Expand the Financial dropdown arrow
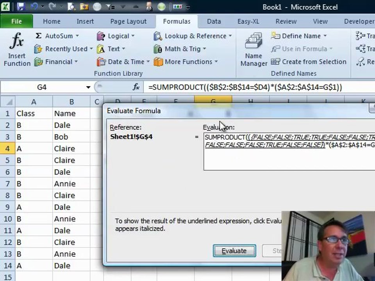 pyautogui.click(x=76, y=62)
